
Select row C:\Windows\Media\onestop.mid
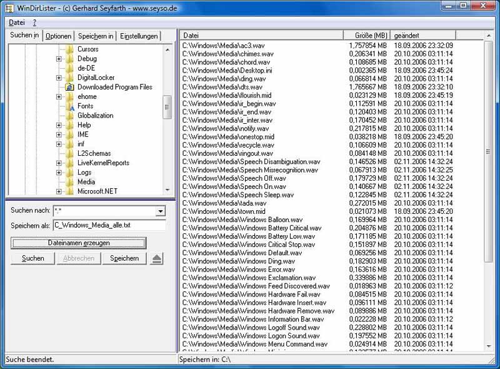(x=317, y=137)
